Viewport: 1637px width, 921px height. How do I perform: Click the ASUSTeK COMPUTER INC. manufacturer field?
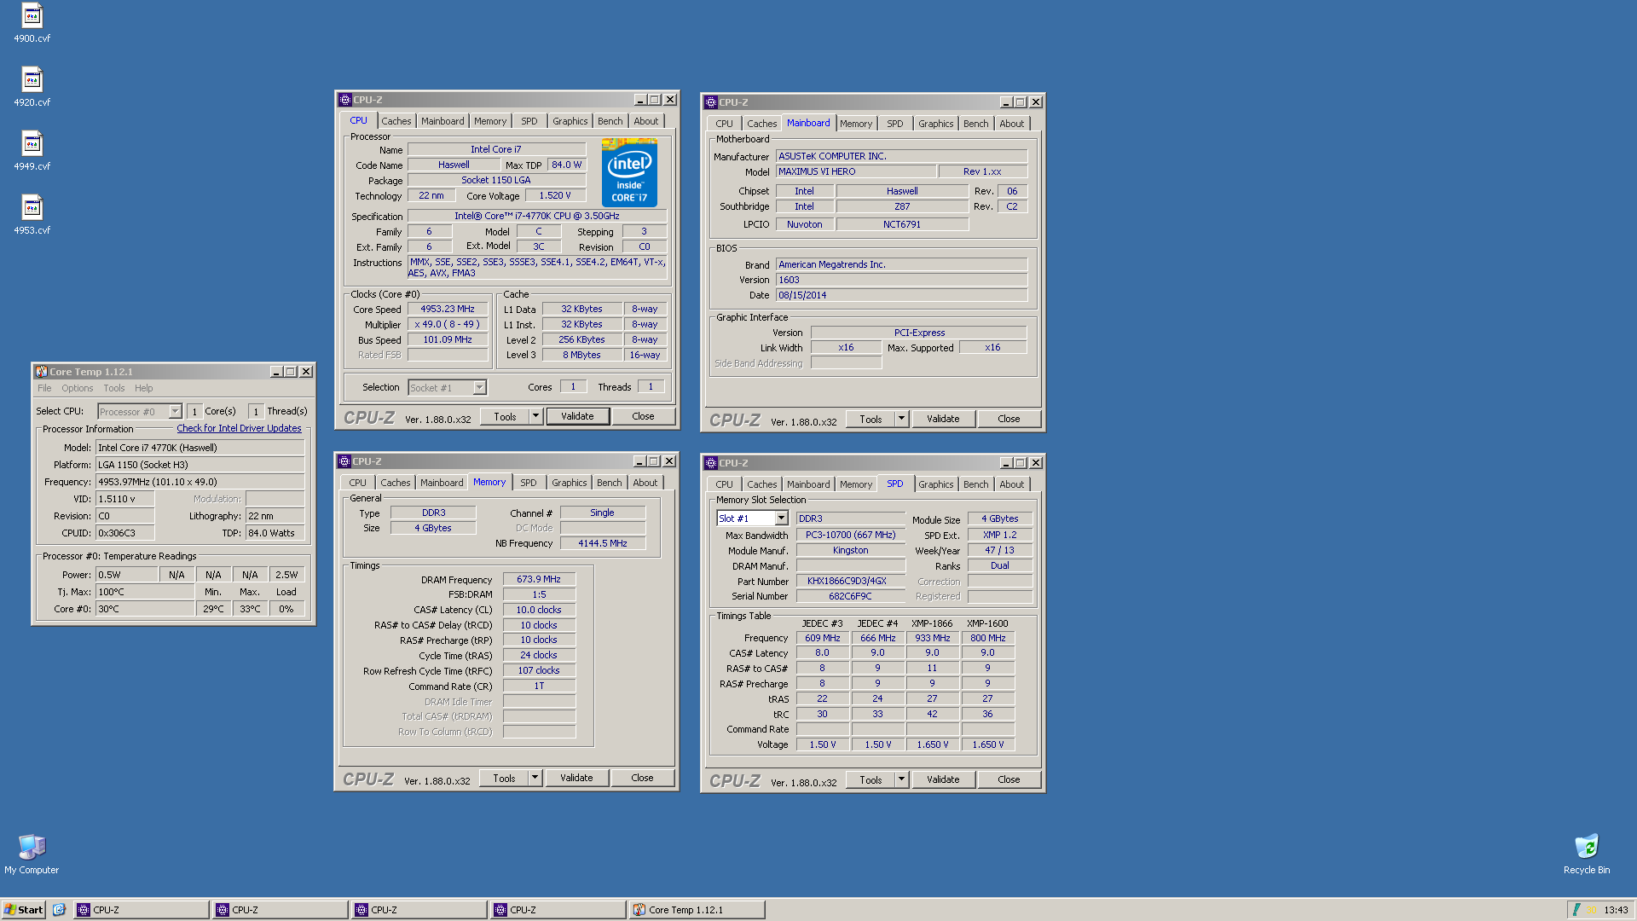point(901,156)
